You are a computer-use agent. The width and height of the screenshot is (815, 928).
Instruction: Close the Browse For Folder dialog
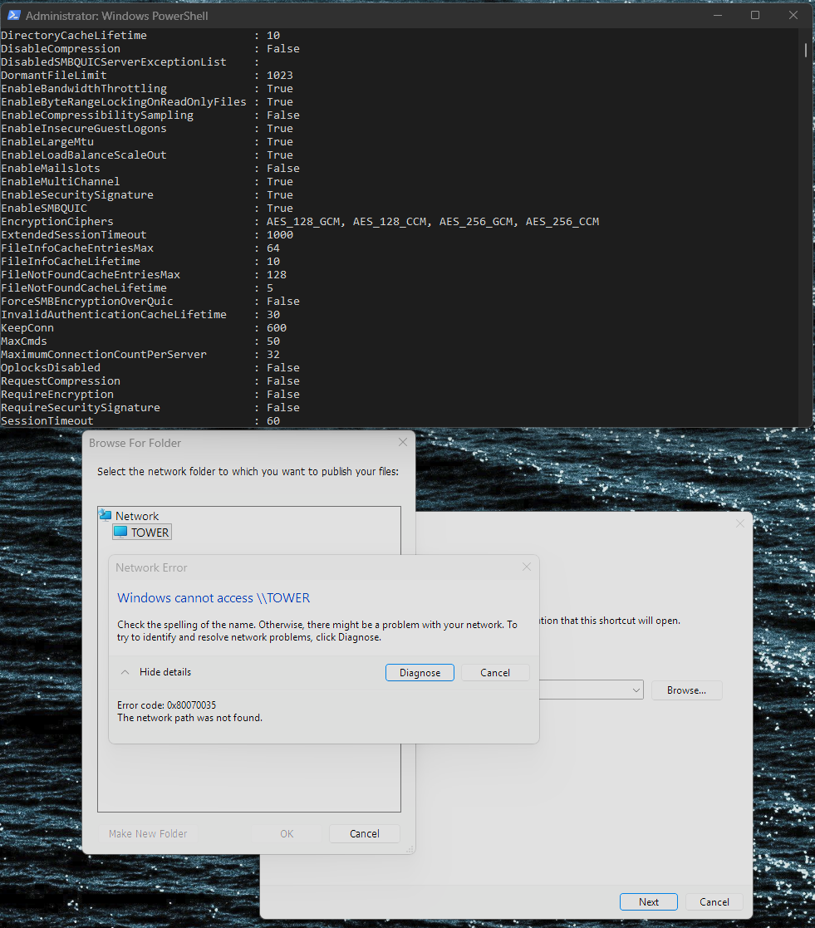pos(403,442)
